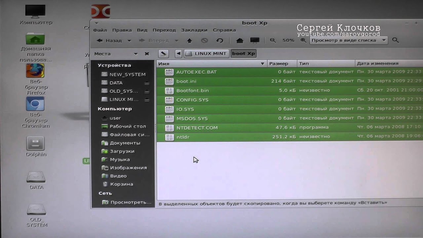Eject the LINUX MI device in sidebar
Screen dimensions: 423x238
147,99
